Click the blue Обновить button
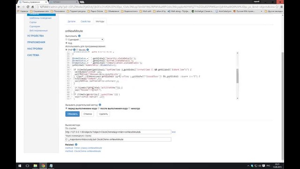The image size is (300, 169). [x=72, y=114]
